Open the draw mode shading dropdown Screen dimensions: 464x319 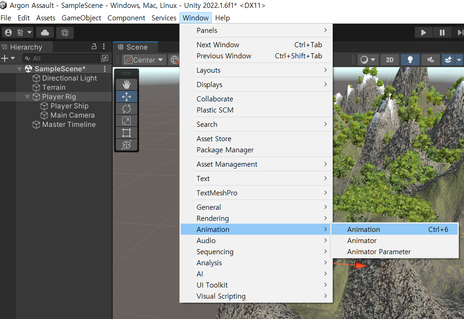368,60
